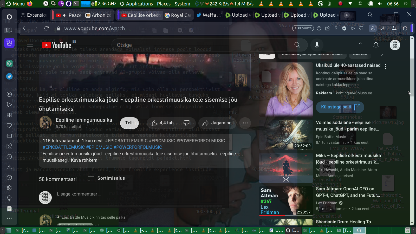Viewport: 416px width, 234px height.
Task: Switch to the Extensions tab
Action: tap(33, 15)
